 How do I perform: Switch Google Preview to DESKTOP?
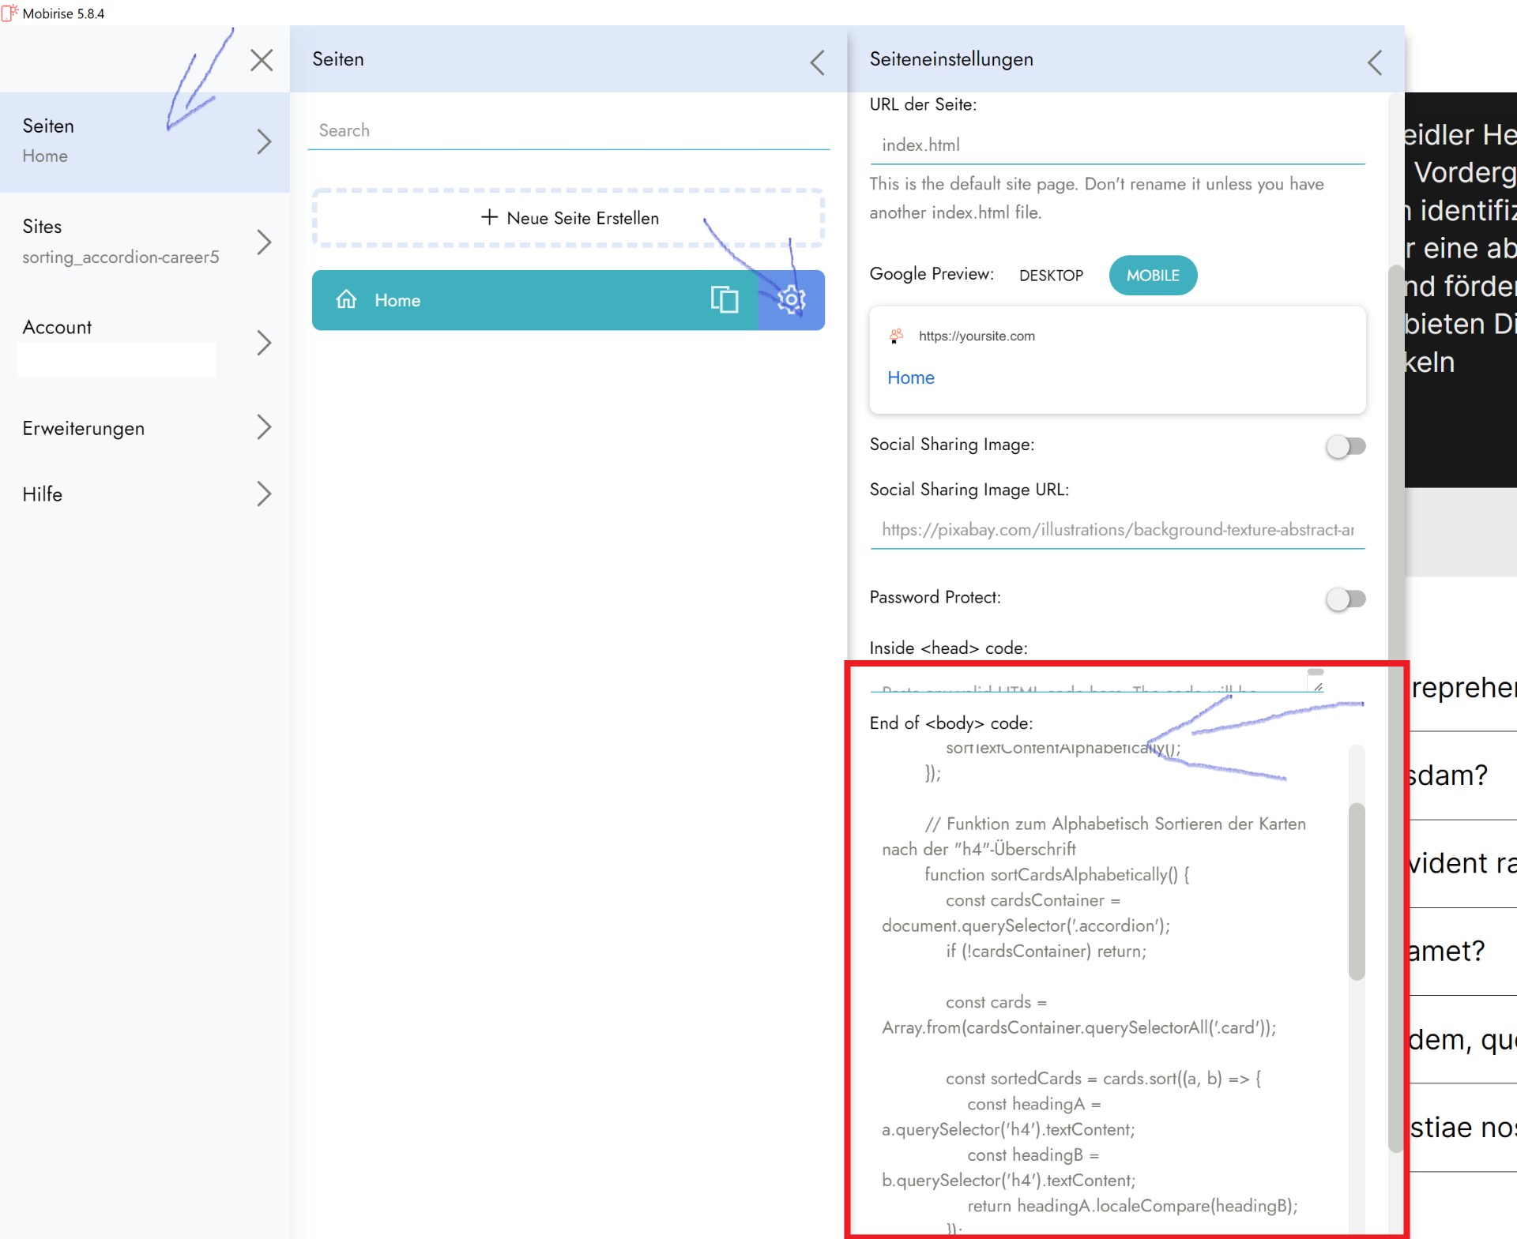coord(1051,276)
